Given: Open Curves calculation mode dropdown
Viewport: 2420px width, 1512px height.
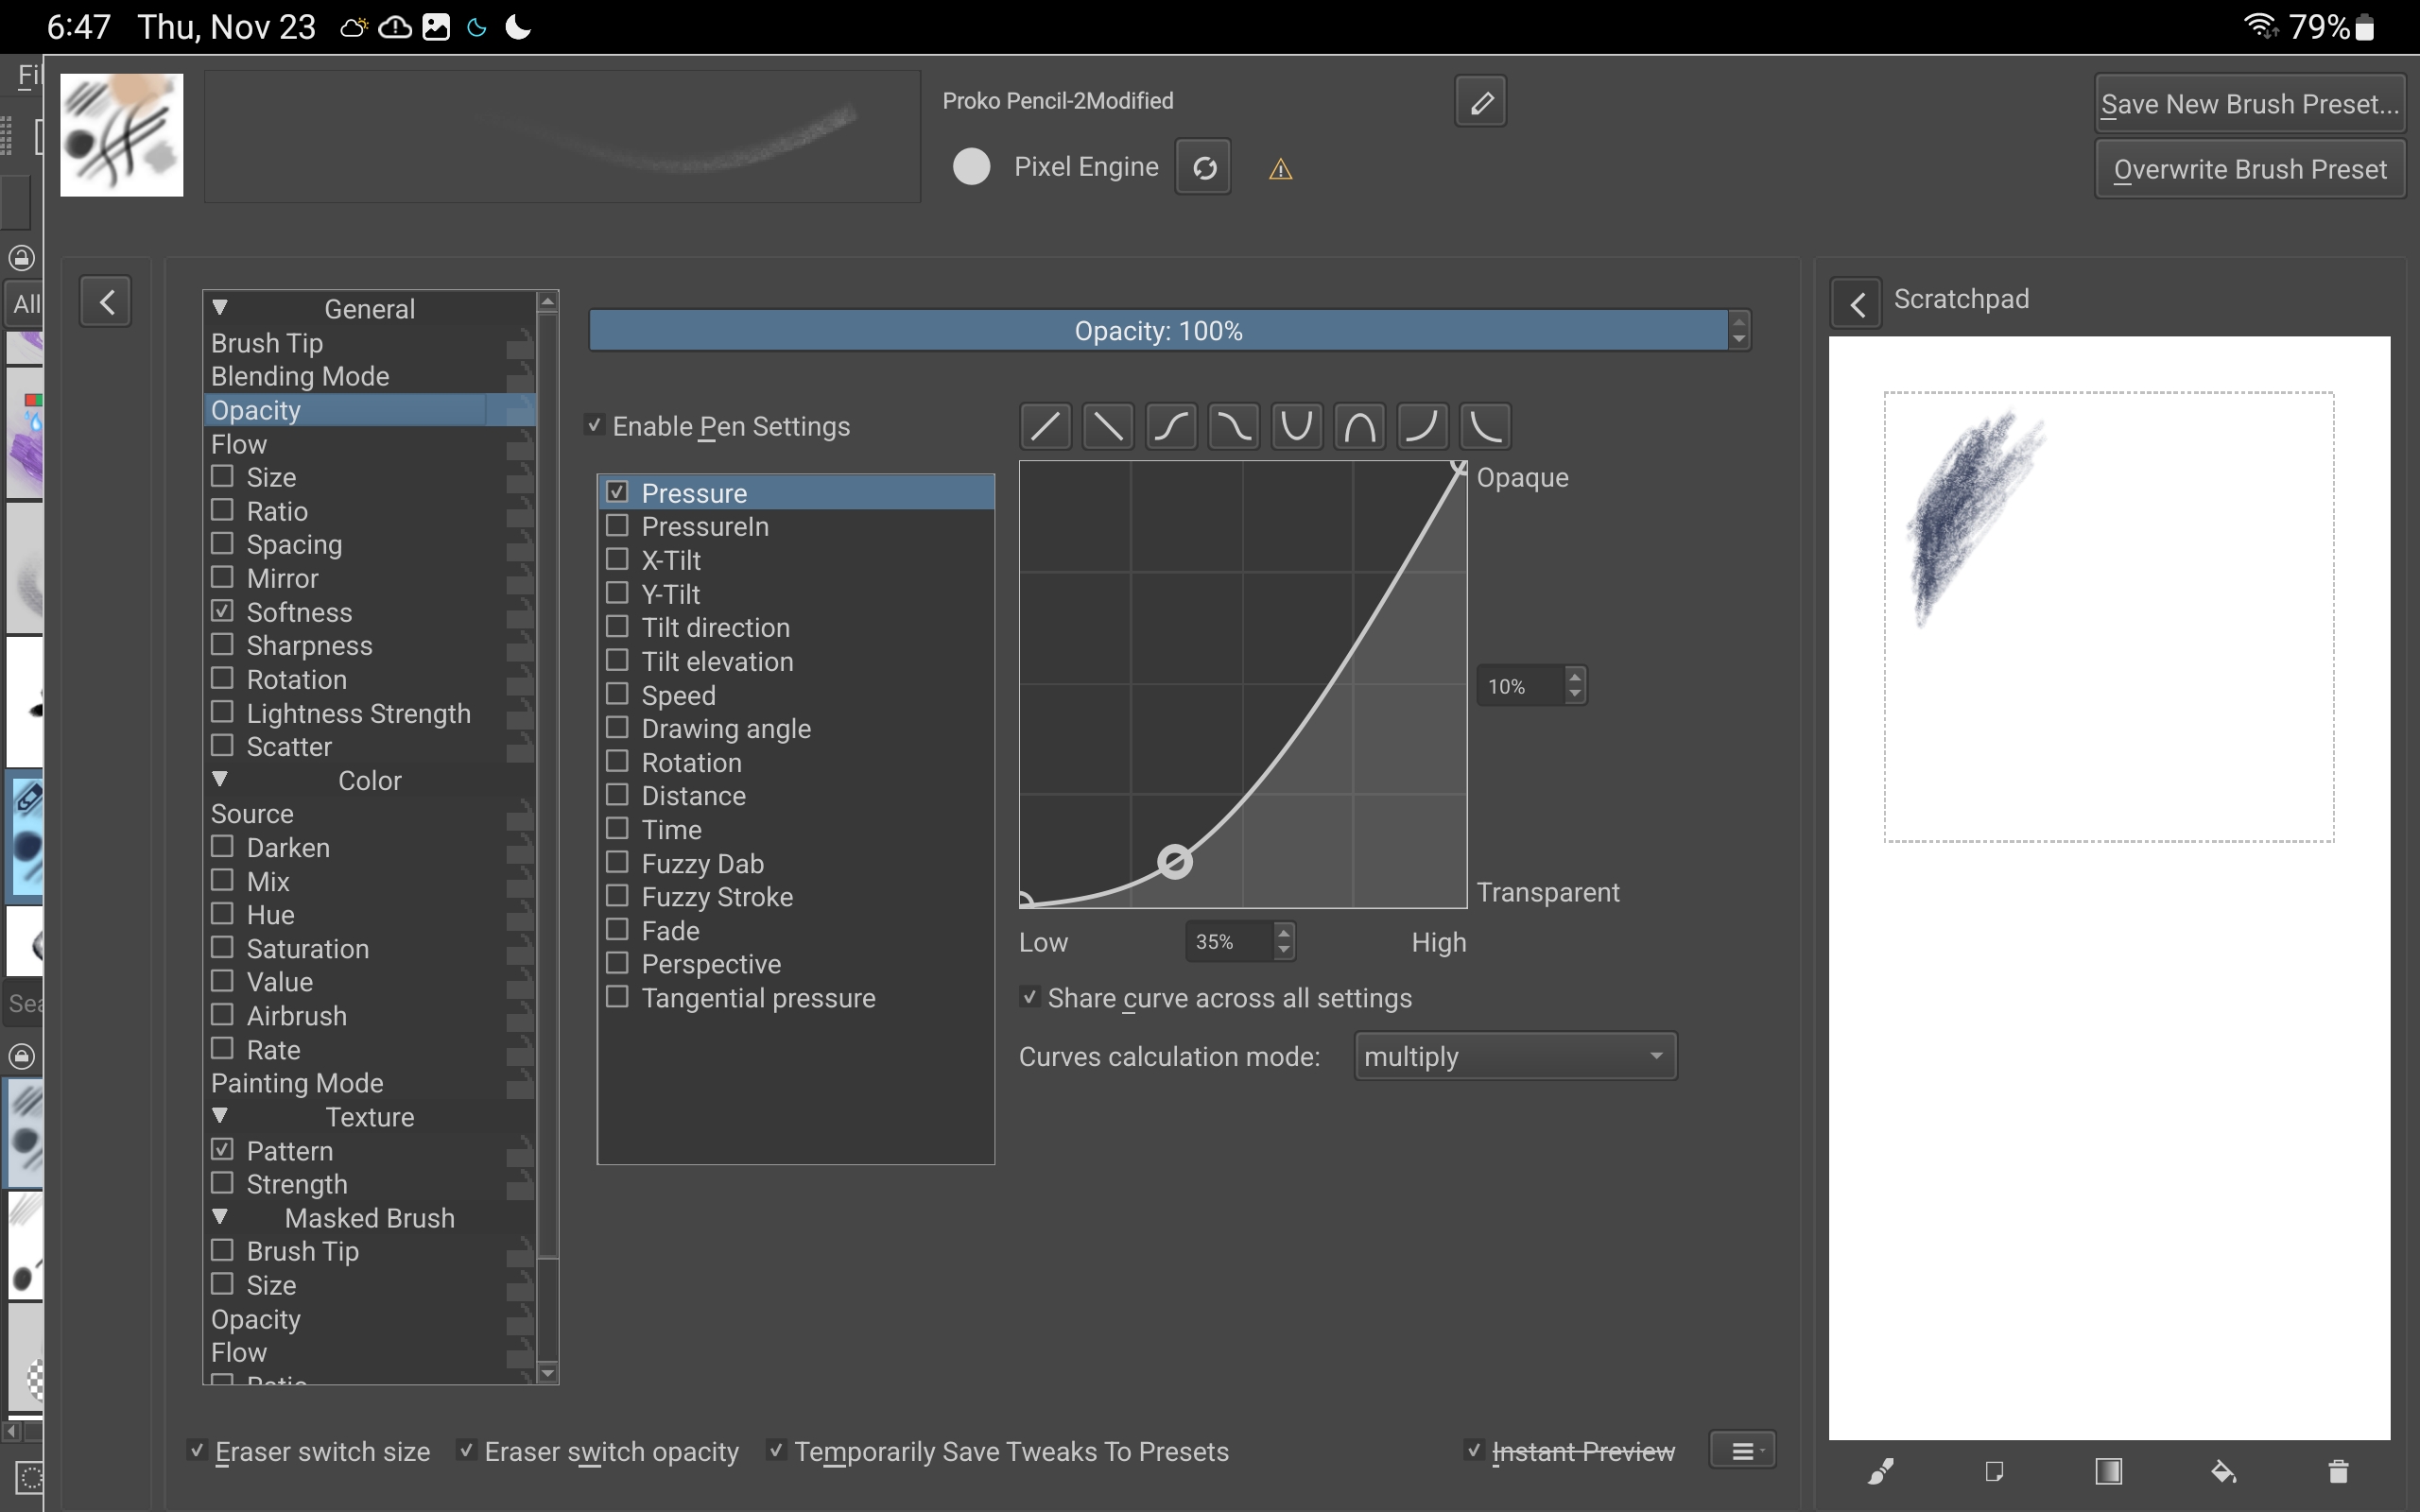Looking at the screenshot, I should [1514, 1056].
